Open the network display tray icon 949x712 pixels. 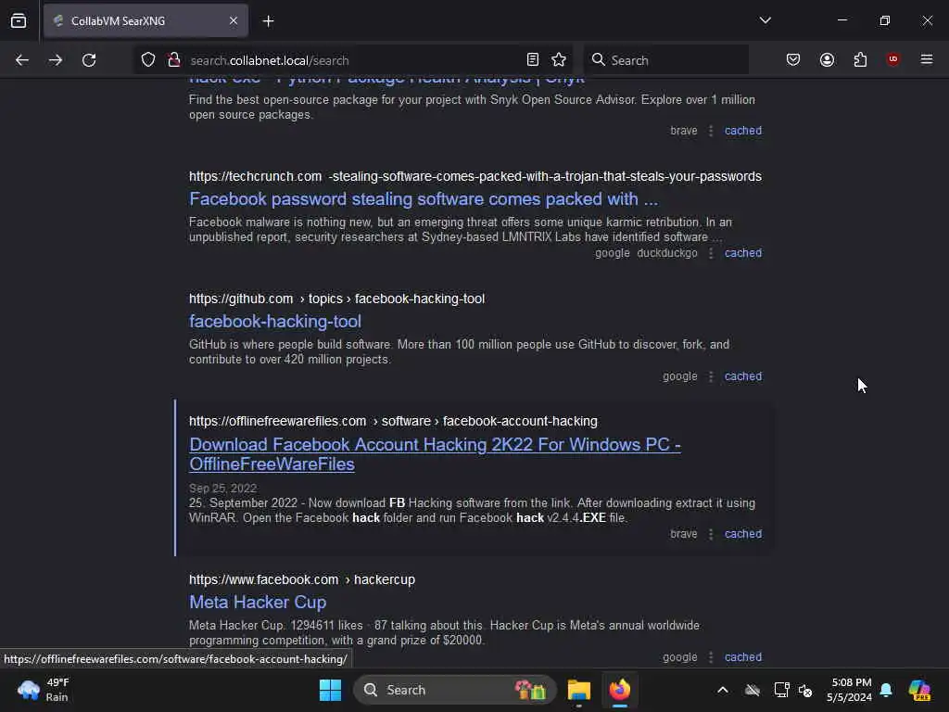781,690
